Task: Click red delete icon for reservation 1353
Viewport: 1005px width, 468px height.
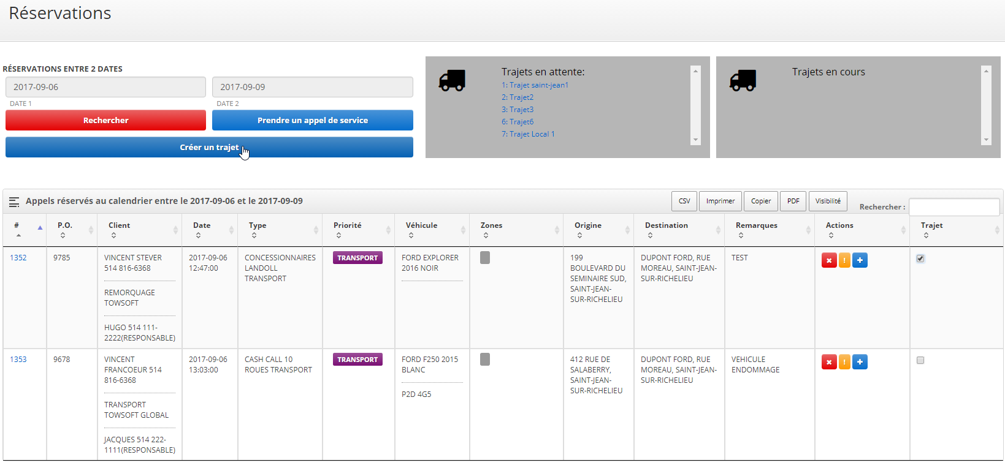Action: pos(829,362)
